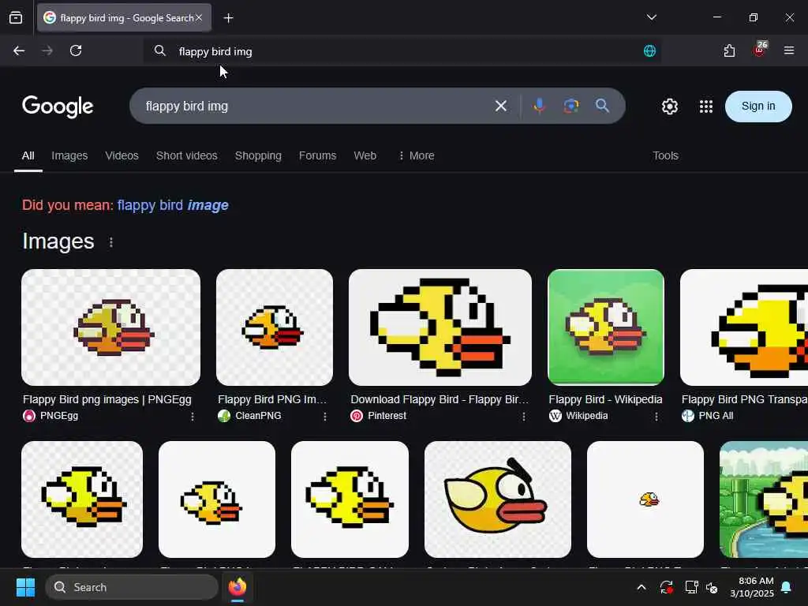Go to Google homepage via logo

(58, 107)
